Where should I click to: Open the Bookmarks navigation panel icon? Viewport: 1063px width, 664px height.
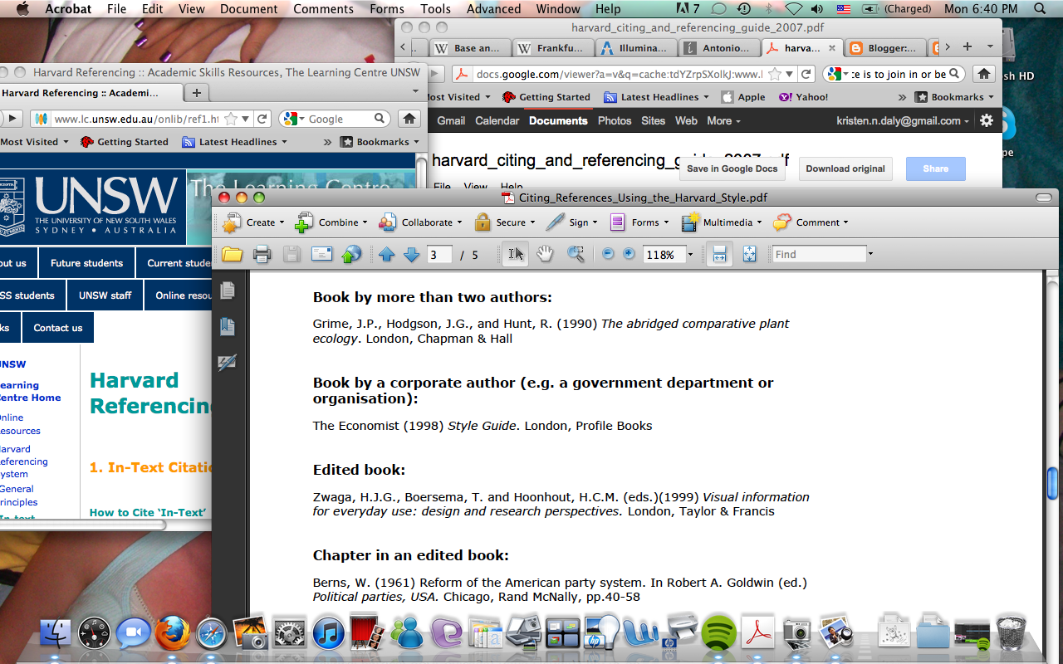227,327
